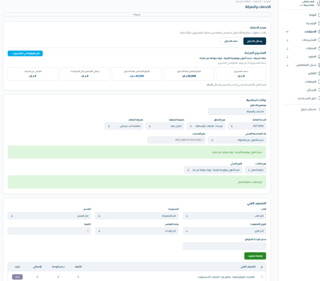Click the proposed amount value "53,000 د.ك"
This screenshot has height=281, width=320.
point(189,76)
